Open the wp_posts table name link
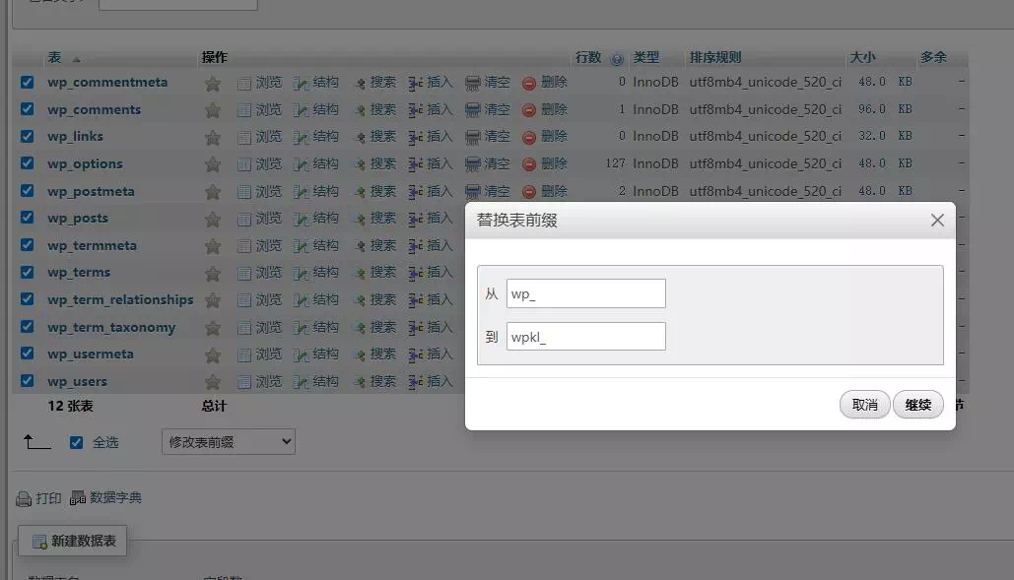The height and width of the screenshot is (580, 1014). point(78,219)
